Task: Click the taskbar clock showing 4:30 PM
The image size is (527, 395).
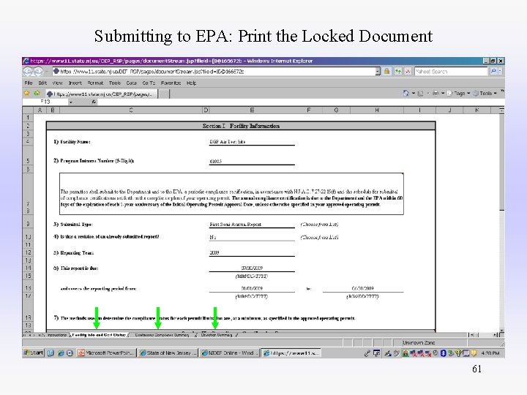Action: pos(490,353)
